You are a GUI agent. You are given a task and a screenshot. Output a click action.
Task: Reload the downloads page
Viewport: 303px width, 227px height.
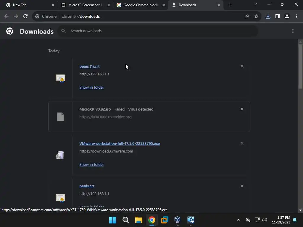point(25,17)
